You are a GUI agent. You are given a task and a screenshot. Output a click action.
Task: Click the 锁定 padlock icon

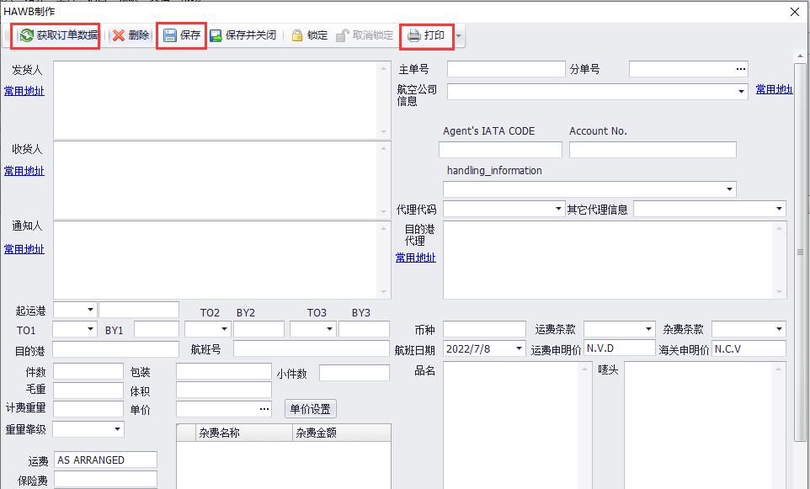click(297, 35)
